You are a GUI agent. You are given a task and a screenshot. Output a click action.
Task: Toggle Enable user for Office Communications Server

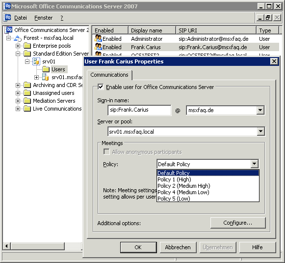[x=101, y=87]
